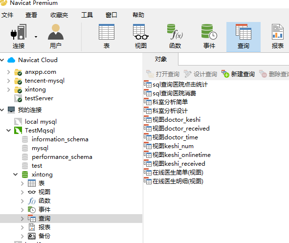Viewport: 289px width, 243px height.
Task: Expand the 函数 functions tree node
Action: pos(22,201)
